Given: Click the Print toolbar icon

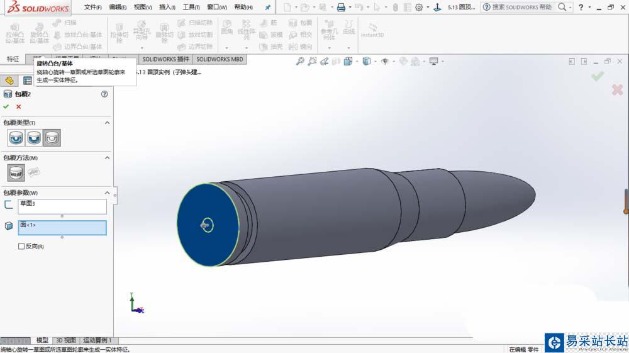Looking at the screenshot, I should point(341,7).
